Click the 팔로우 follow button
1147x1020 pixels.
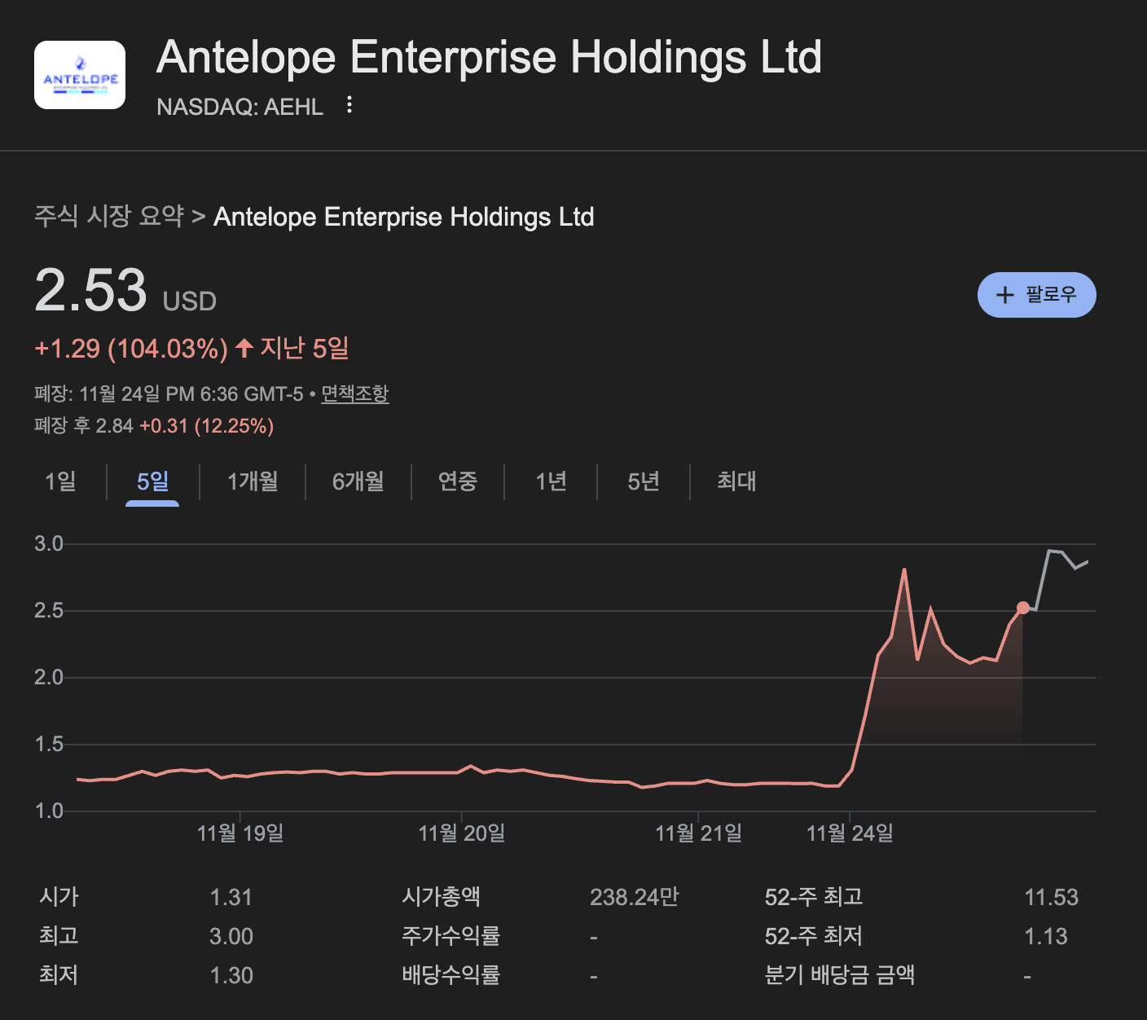click(1036, 295)
